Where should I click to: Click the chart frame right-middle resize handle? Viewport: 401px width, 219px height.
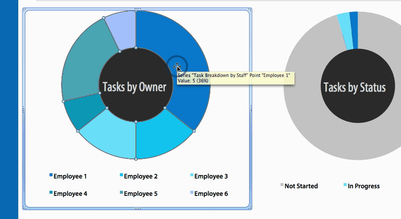click(250, 109)
